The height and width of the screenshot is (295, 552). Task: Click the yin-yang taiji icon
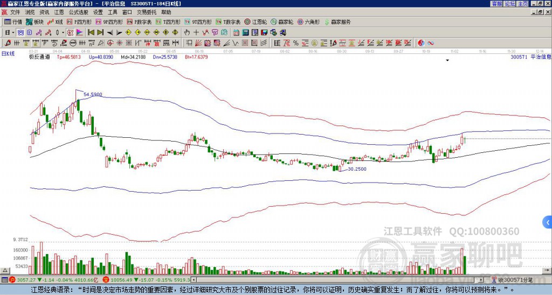(421, 43)
